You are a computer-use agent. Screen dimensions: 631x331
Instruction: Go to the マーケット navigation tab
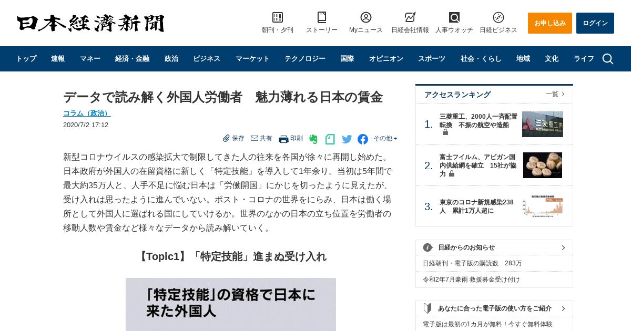click(x=252, y=59)
